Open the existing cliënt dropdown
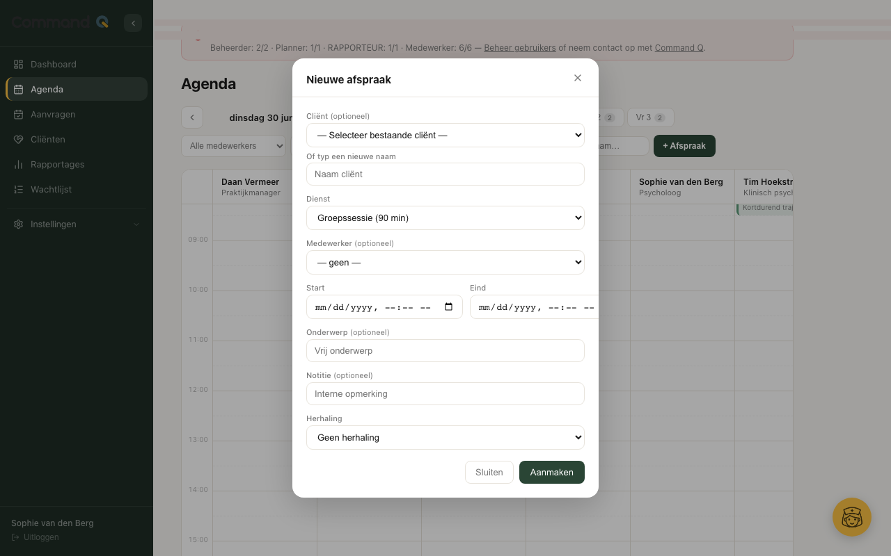The width and height of the screenshot is (891, 556). tap(445, 135)
